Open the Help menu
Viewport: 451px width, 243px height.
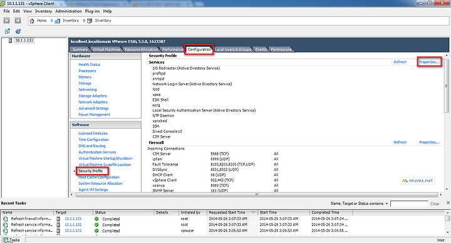tap(107, 11)
